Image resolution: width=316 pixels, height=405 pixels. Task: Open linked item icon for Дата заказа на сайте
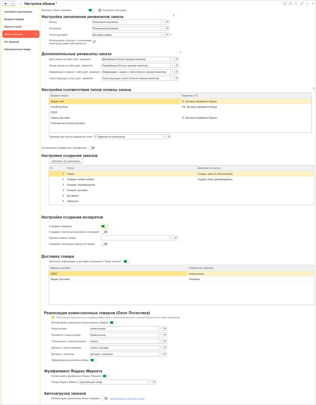(x=176, y=59)
